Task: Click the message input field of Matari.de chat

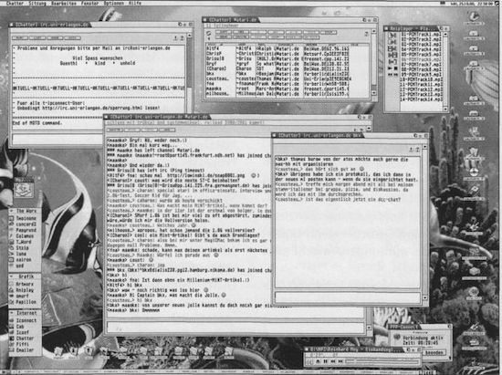Action: click(235, 328)
